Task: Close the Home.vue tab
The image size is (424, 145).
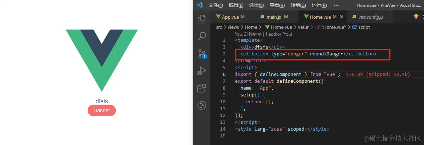Action: pos(341,17)
